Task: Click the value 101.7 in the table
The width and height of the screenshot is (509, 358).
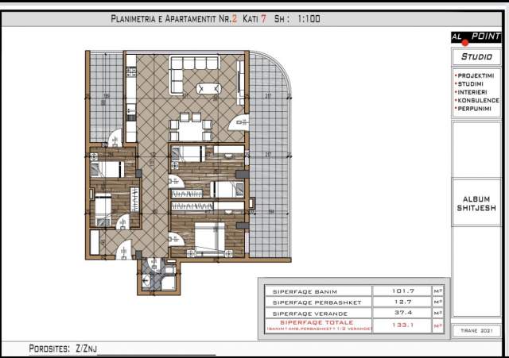Action: click(403, 291)
